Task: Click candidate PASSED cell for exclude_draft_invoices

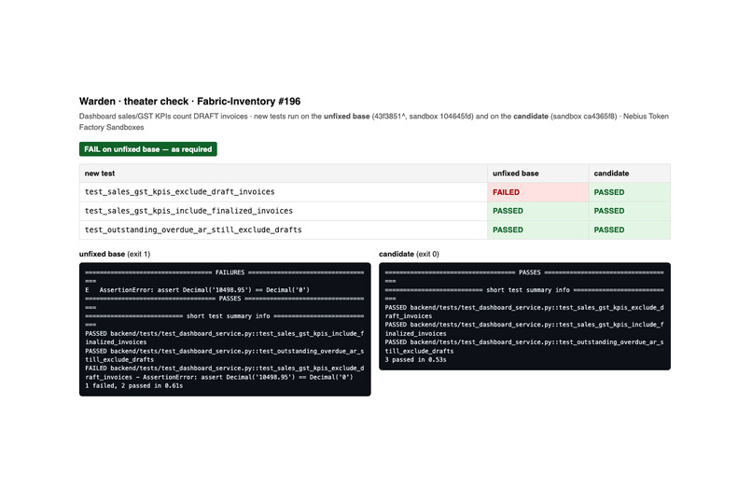Action: pos(629,192)
